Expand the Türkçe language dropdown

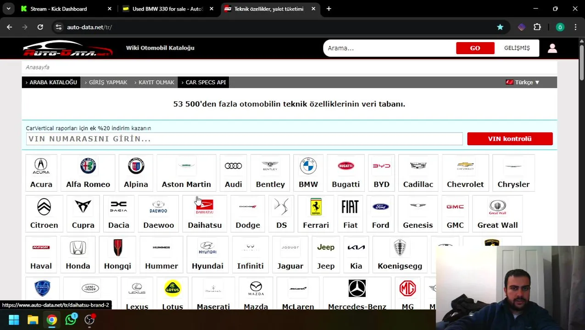click(523, 82)
